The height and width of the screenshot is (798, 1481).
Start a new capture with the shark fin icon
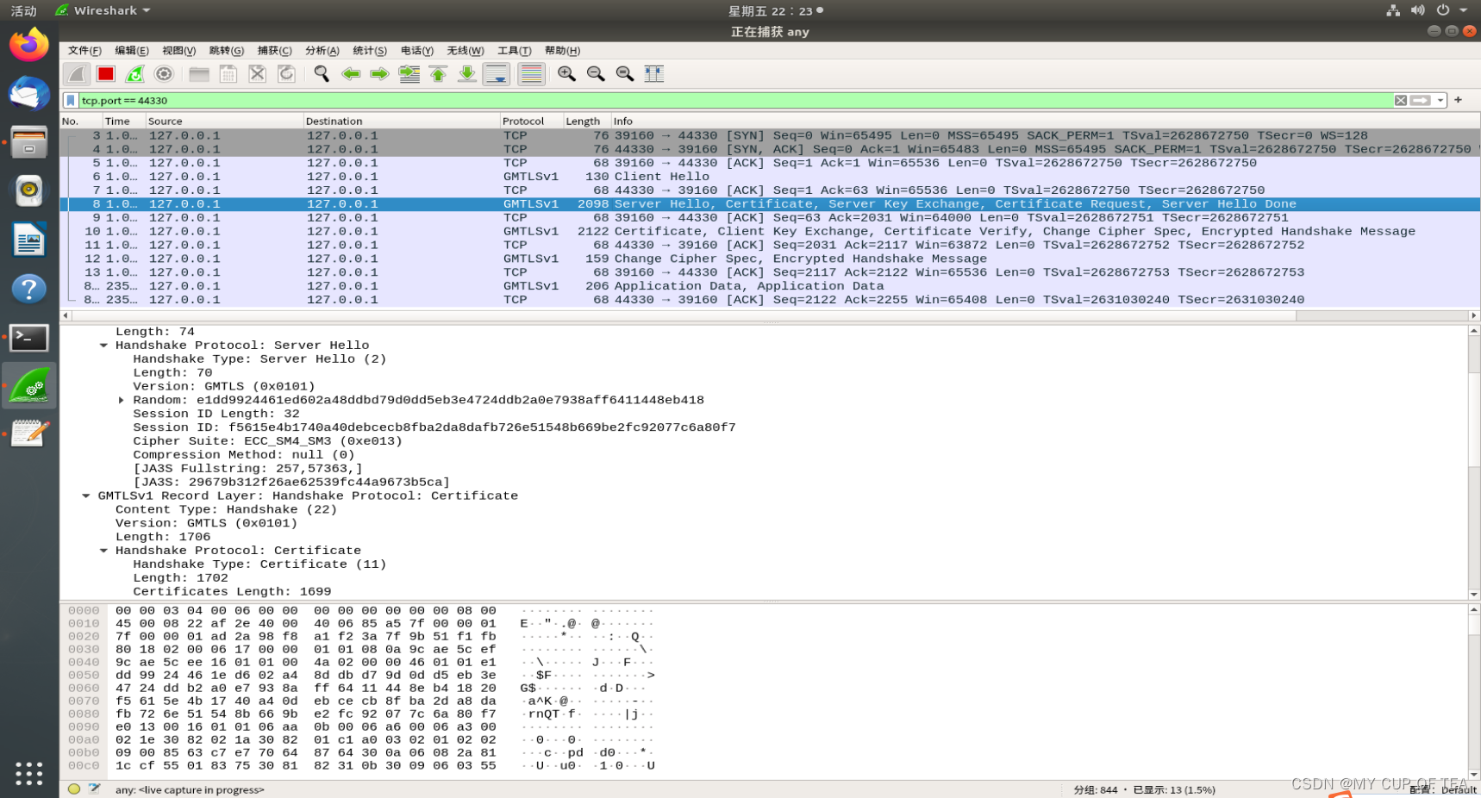pos(77,74)
